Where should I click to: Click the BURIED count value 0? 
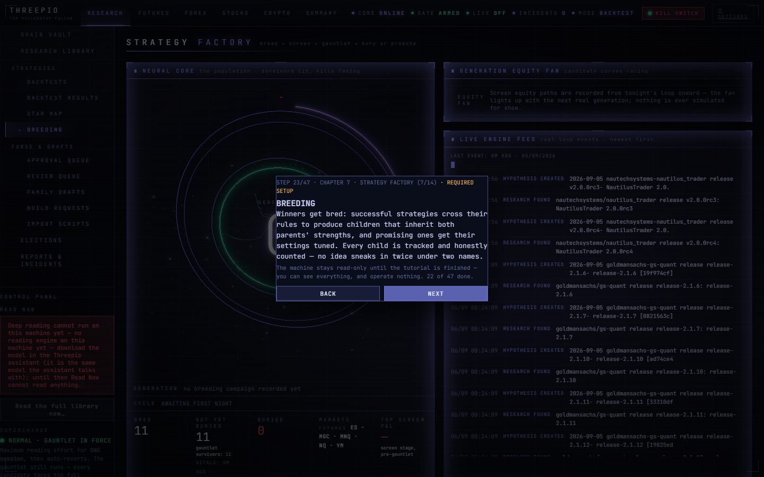tap(261, 431)
